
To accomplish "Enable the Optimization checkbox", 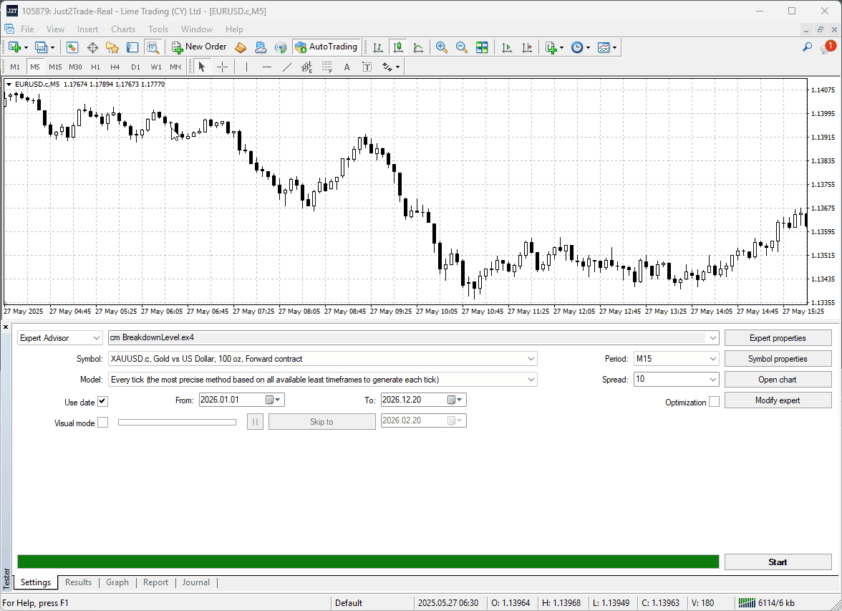I will click(714, 401).
